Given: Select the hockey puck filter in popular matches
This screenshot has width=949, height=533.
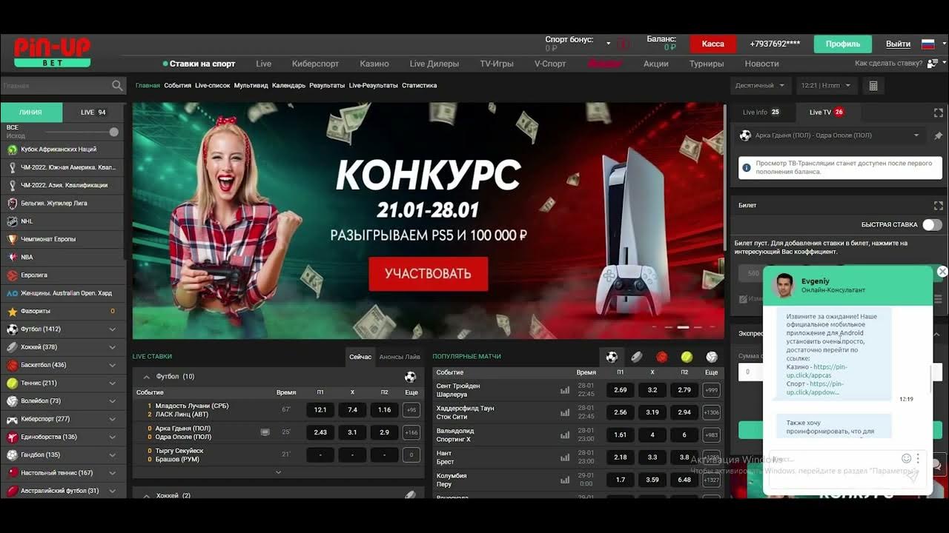Looking at the screenshot, I should pyautogui.click(x=637, y=357).
